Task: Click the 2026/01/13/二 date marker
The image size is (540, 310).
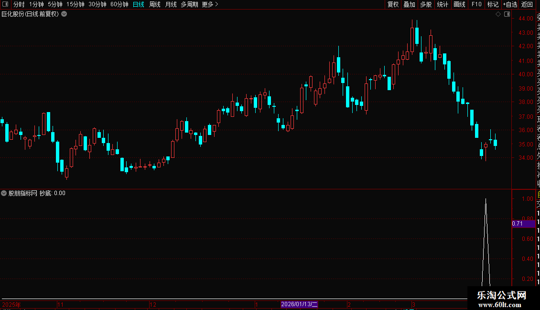Action: coord(299,304)
